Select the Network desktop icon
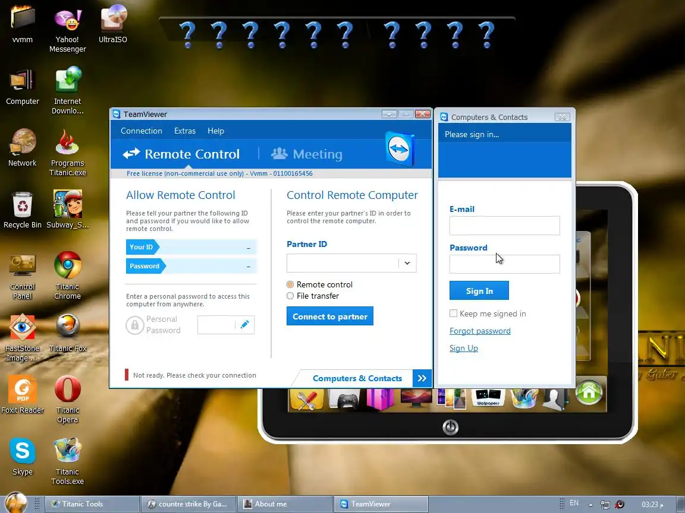The width and height of the screenshot is (685, 513). tap(22, 148)
